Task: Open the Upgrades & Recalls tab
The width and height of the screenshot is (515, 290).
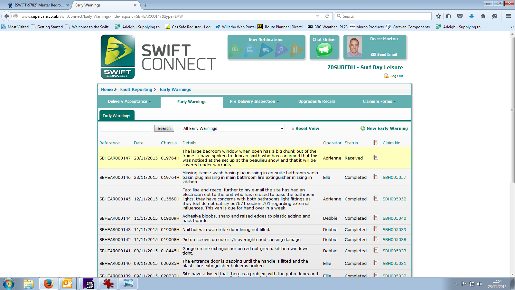Action: pyautogui.click(x=317, y=101)
